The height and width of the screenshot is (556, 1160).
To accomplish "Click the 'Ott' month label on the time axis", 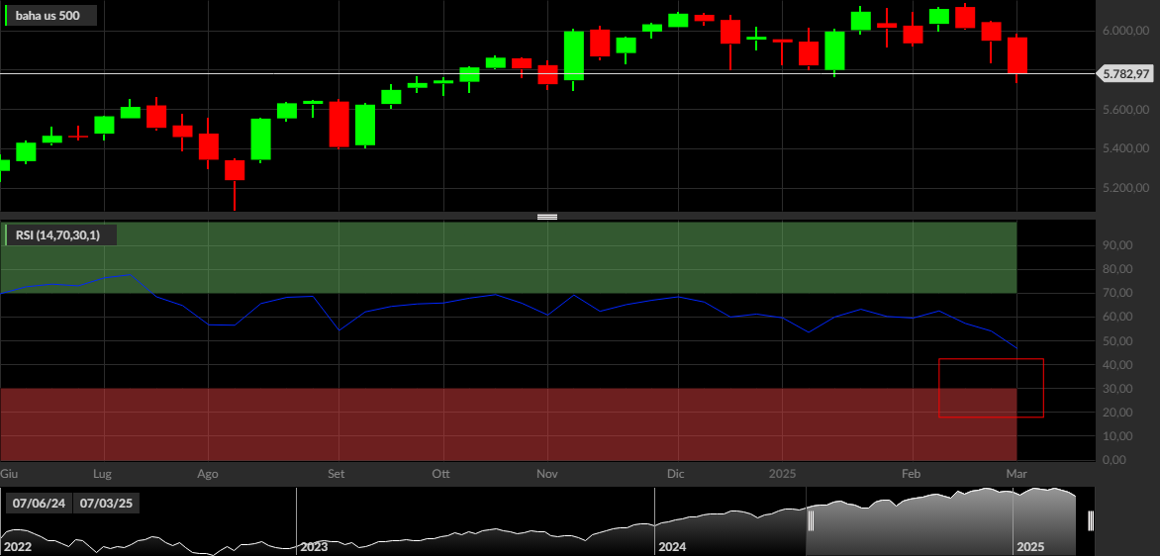I will tap(440, 473).
